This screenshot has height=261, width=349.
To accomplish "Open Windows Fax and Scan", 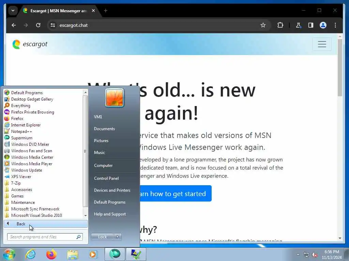I will [x=31, y=151].
